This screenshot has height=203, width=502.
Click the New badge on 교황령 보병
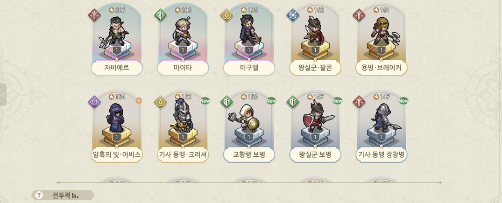271,101
